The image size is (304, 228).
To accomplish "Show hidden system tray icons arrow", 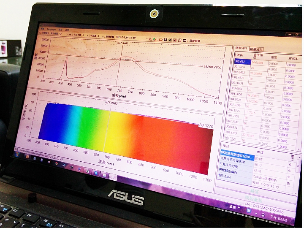I will [x=256, y=214].
